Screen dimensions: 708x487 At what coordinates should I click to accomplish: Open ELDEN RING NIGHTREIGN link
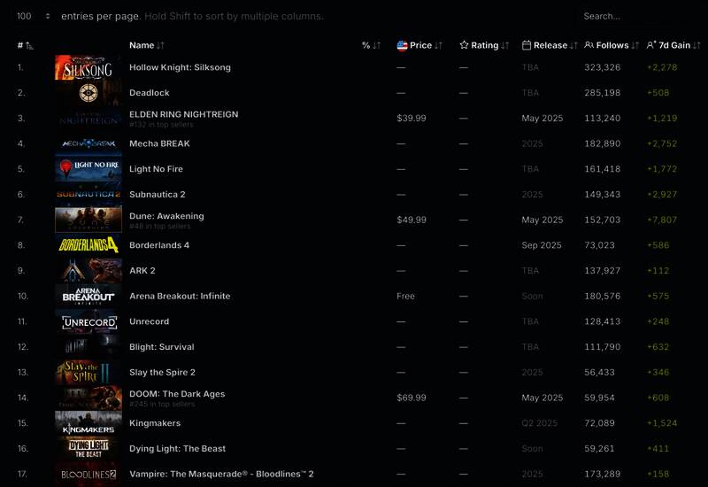point(183,114)
